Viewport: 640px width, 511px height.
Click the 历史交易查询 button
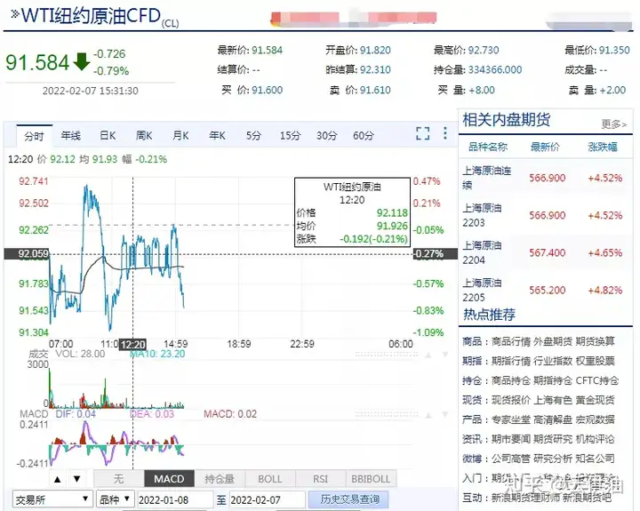pos(350,499)
